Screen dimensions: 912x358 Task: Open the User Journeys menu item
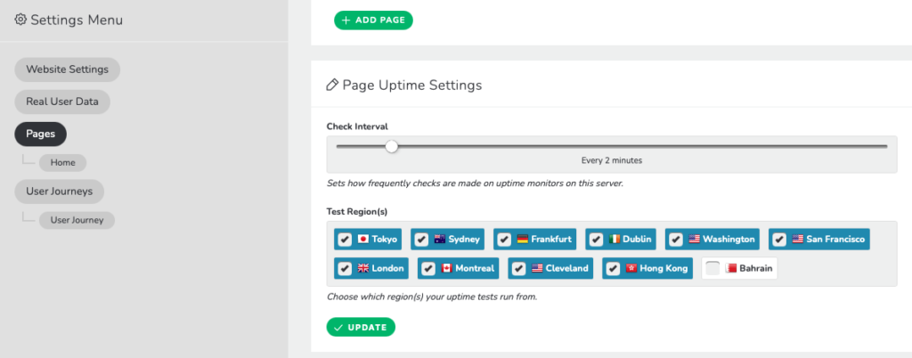(x=60, y=191)
